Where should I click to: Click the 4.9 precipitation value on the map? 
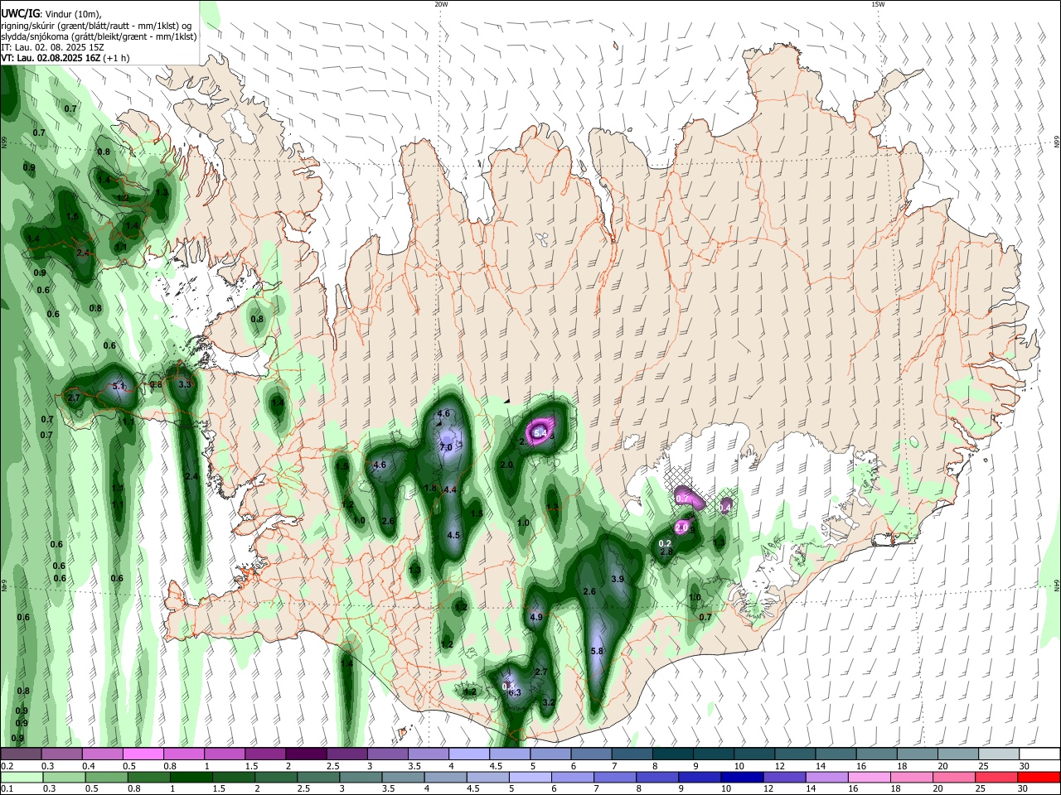(x=535, y=617)
